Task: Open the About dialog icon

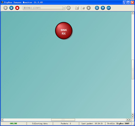Action: coord(109,8)
